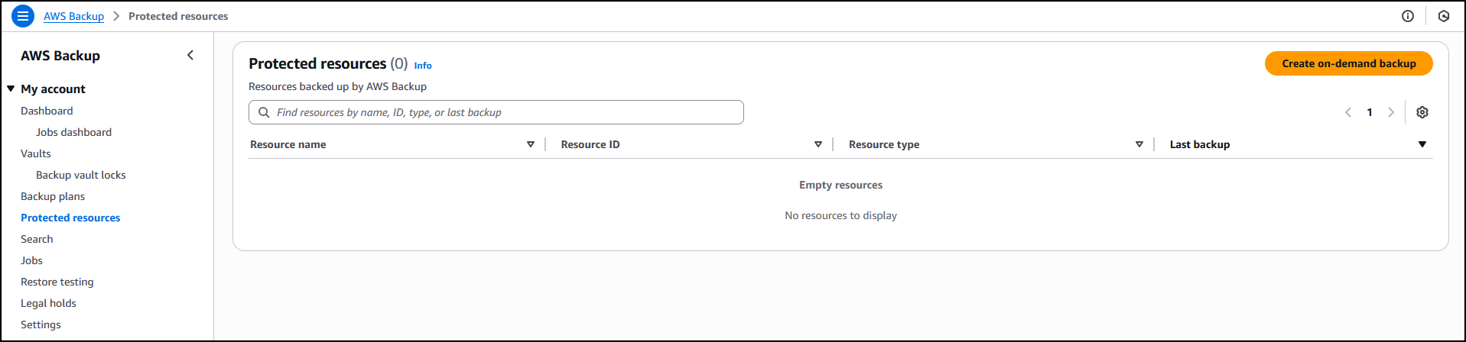Click the AWS Backup breadcrumb link
Image resolution: width=1466 pixels, height=342 pixels.
pos(73,16)
